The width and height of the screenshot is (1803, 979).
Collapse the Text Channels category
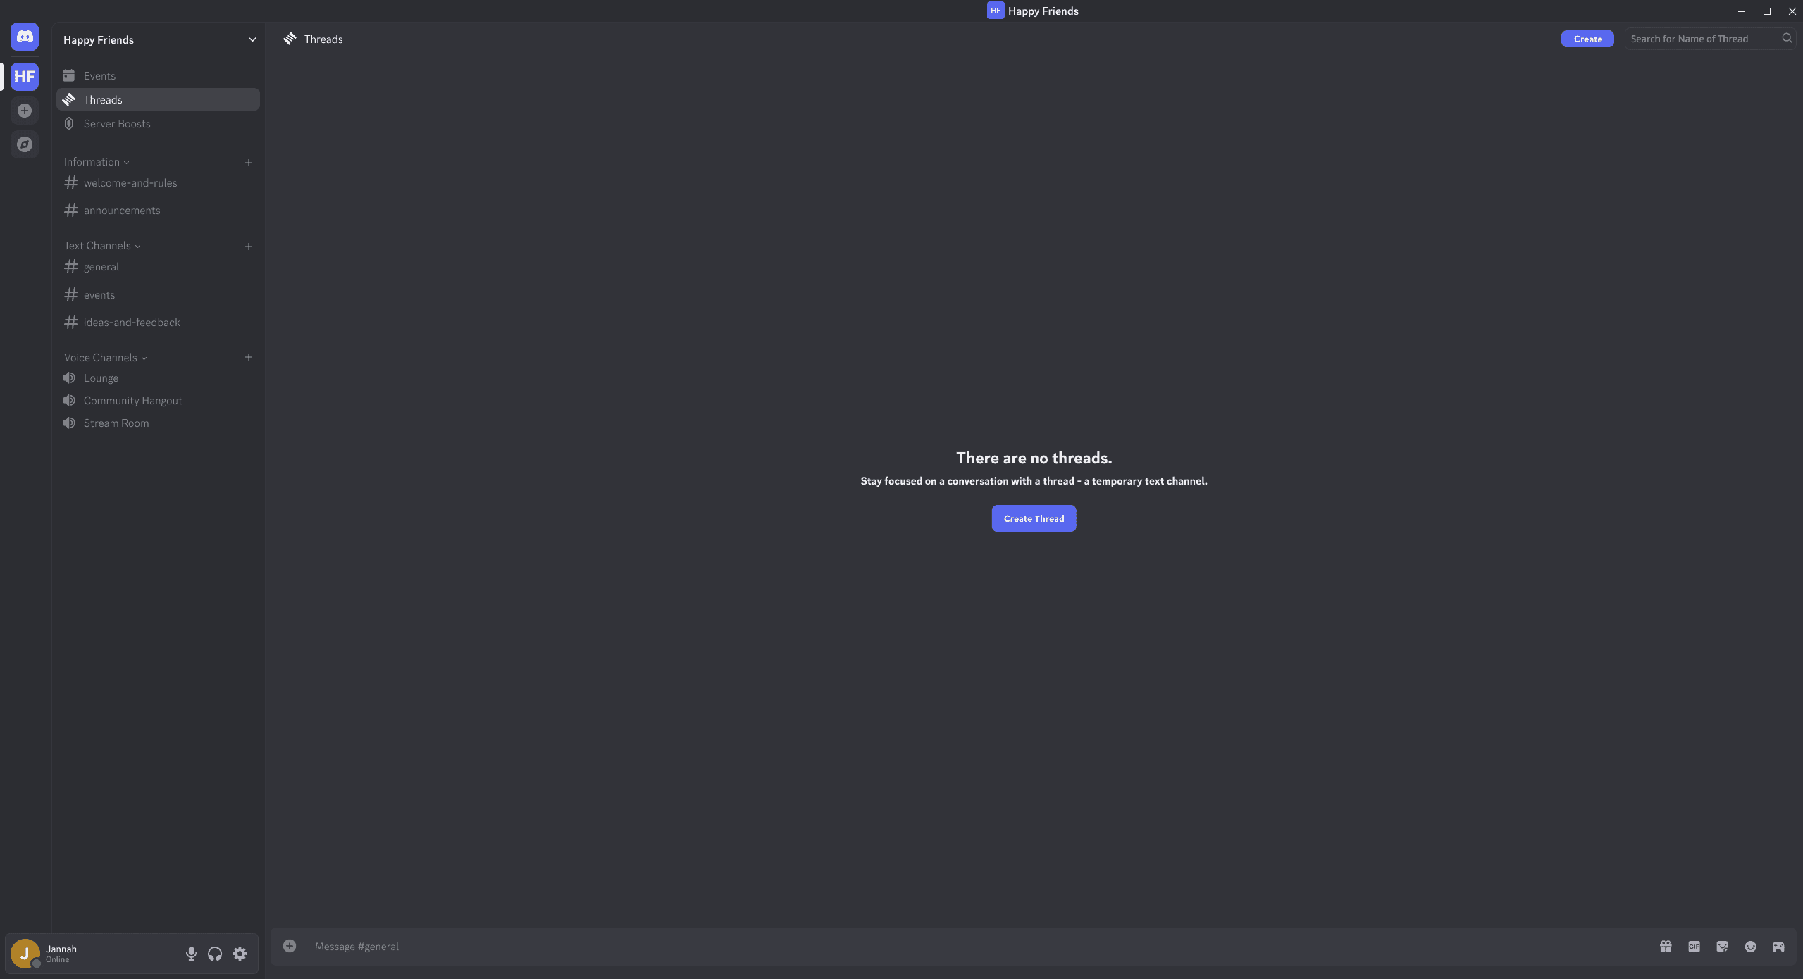pyautogui.click(x=102, y=246)
